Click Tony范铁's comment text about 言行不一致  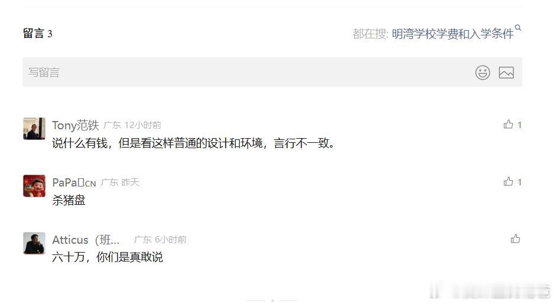tap(194, 143)
